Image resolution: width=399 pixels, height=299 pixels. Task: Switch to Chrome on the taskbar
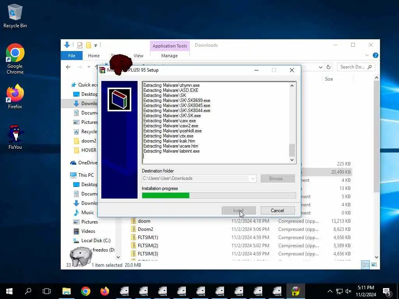coord(85,291)
